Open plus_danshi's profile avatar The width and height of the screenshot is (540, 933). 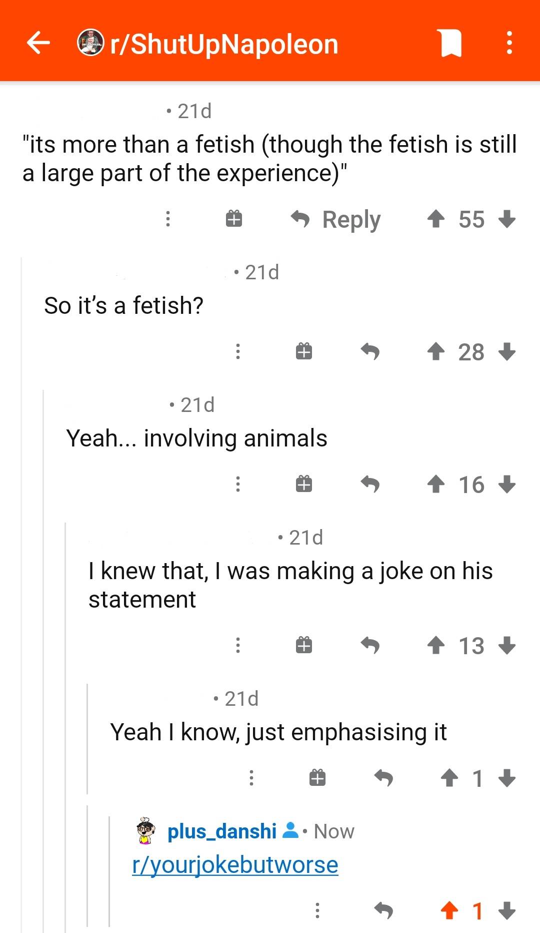pos(142,830)
